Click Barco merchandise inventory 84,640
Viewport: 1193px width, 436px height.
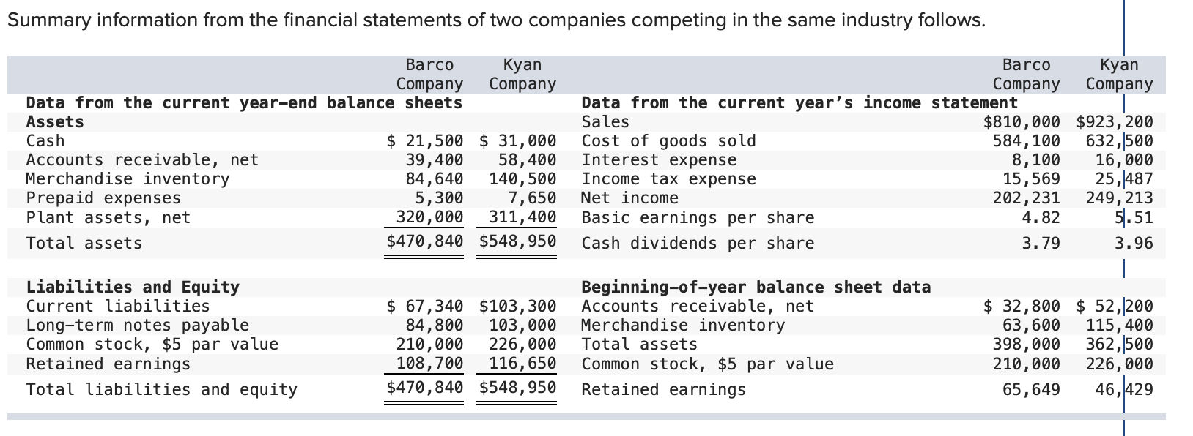[435, 178]
